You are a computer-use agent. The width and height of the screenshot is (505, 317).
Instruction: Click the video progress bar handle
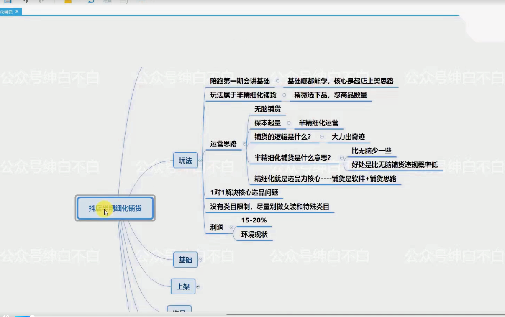32,316
